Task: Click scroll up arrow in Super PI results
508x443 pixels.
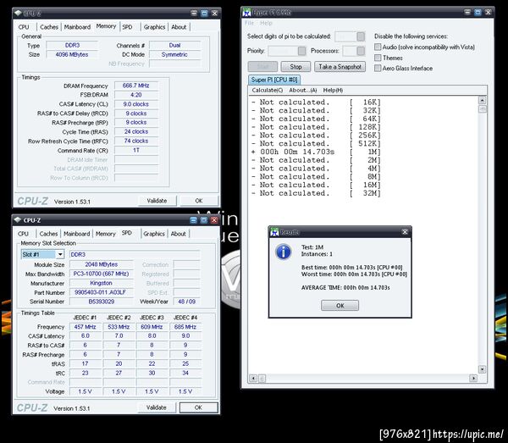Action: [x=482, y=101]
